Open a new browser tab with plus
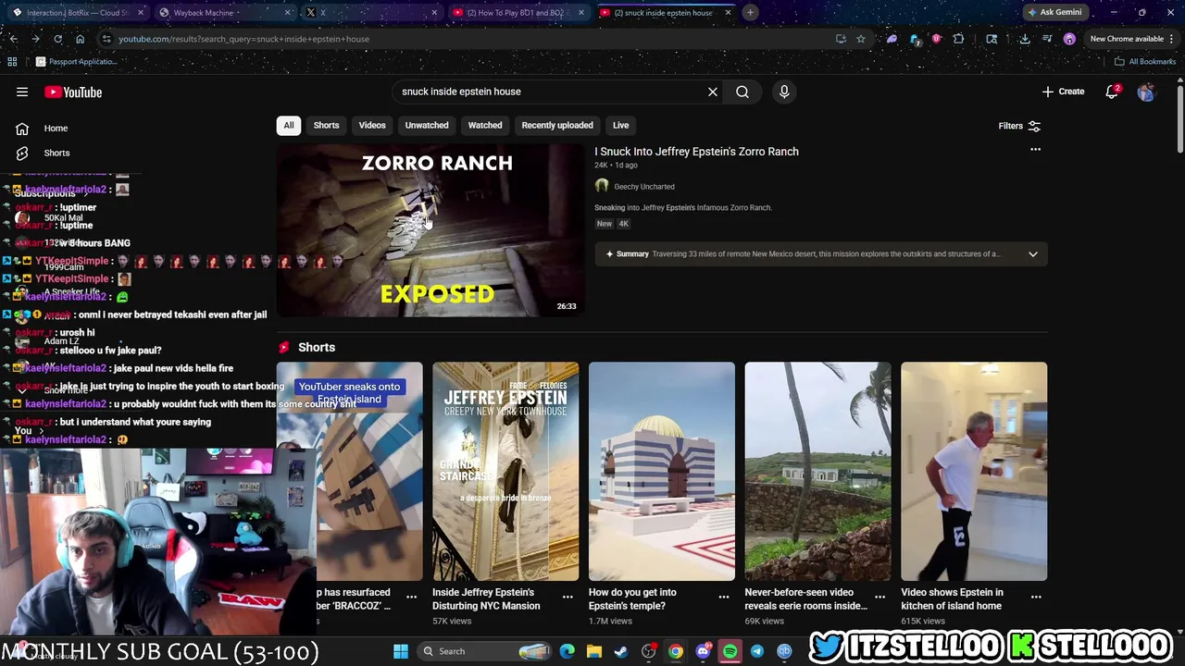The height and width of the screenshot is (666, 1185). 750,13
